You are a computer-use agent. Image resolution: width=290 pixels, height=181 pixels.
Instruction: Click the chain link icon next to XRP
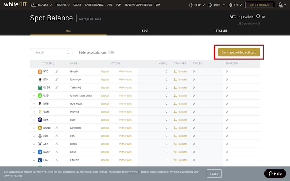click(x=57, y=144)
